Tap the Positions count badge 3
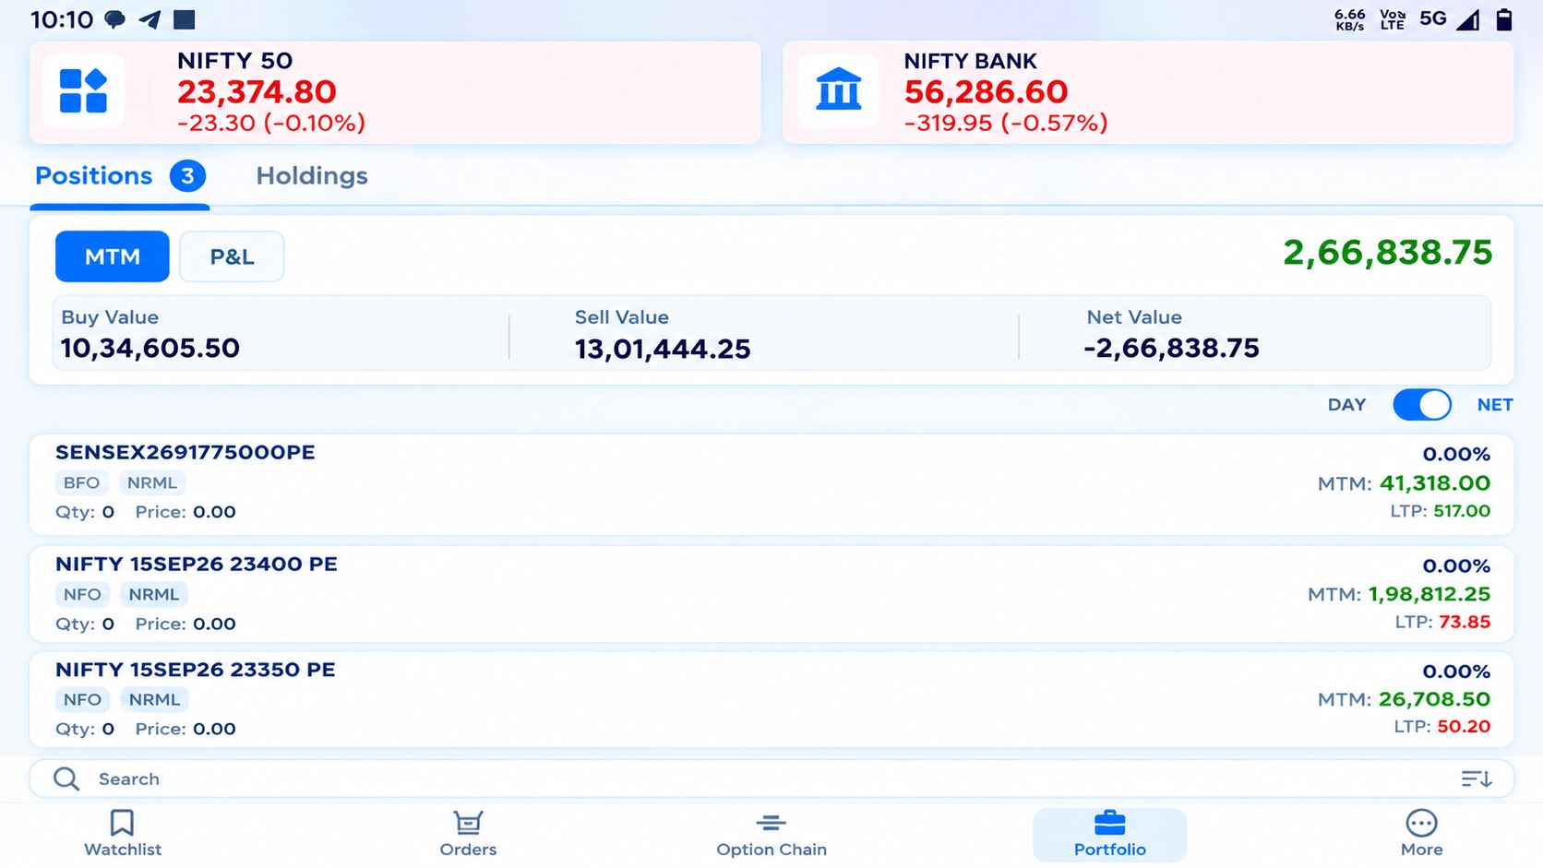This screenshot has width=1543, height=868. (x=187, y=176)
